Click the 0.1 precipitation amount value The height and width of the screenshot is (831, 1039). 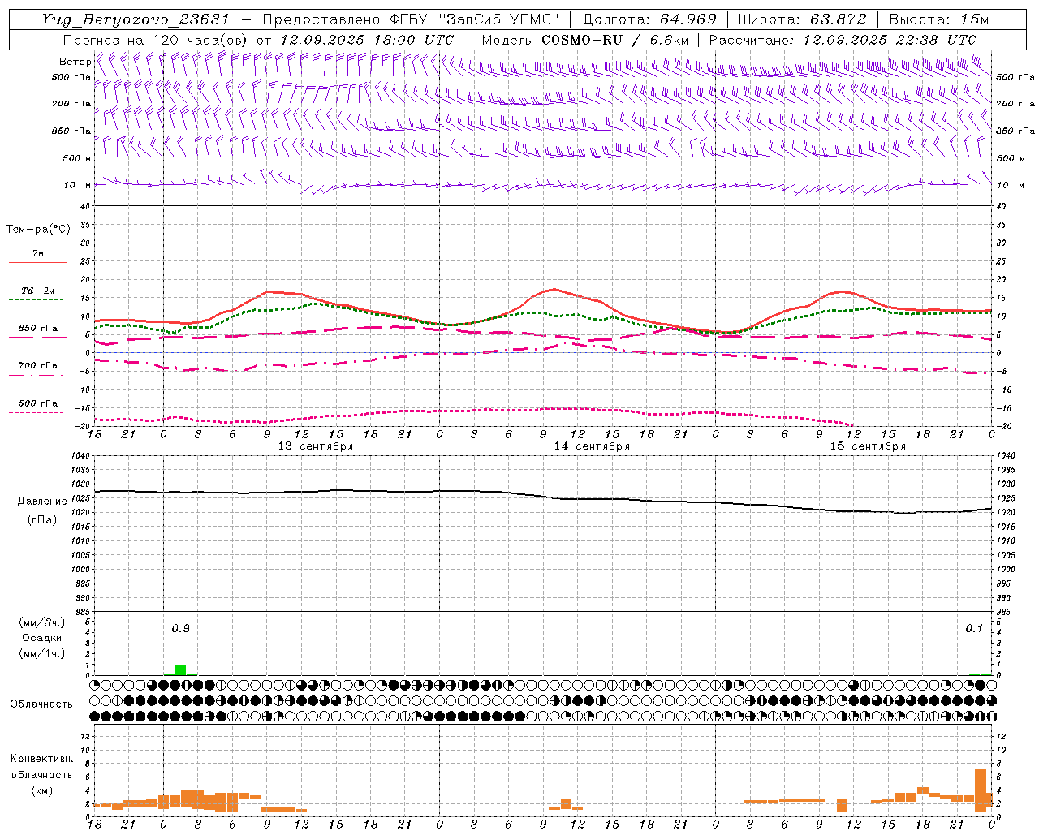[x=973, y=628]
